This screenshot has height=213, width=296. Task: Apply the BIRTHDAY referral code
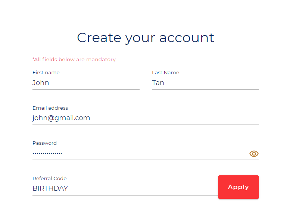tap(239, 187)
